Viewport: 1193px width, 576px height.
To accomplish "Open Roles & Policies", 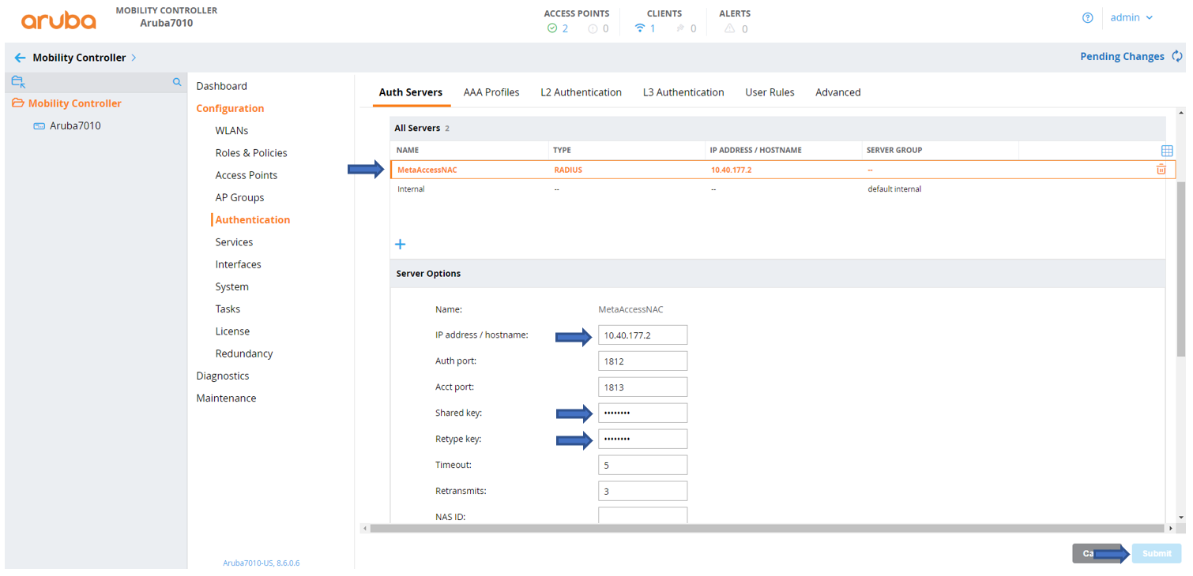I will point(251,153).
